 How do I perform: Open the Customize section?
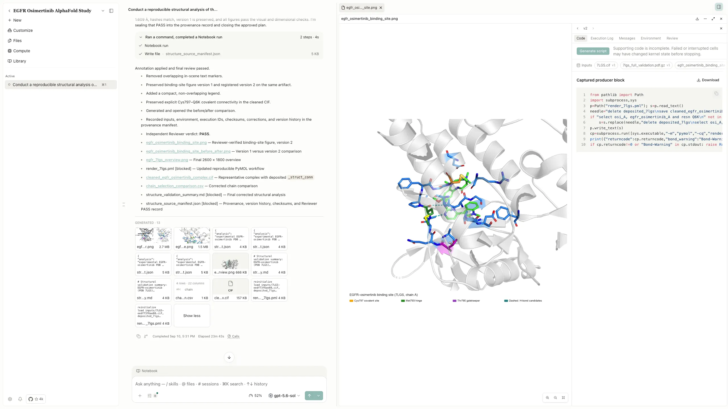(x=20, y=30)
